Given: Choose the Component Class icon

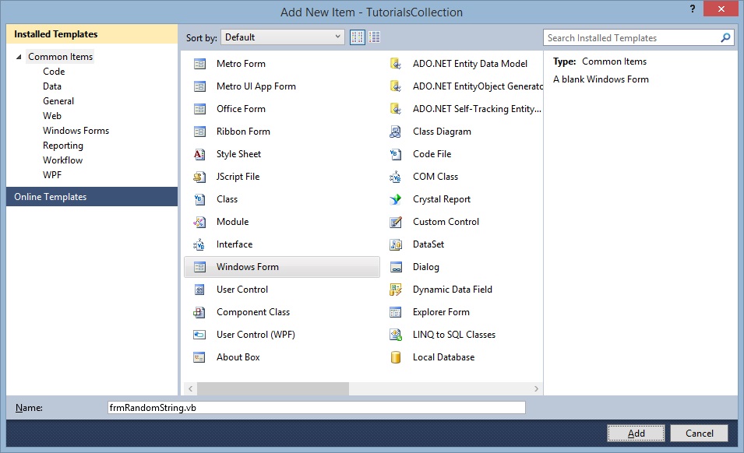Looking at the screenshot, I should (199, 312).
